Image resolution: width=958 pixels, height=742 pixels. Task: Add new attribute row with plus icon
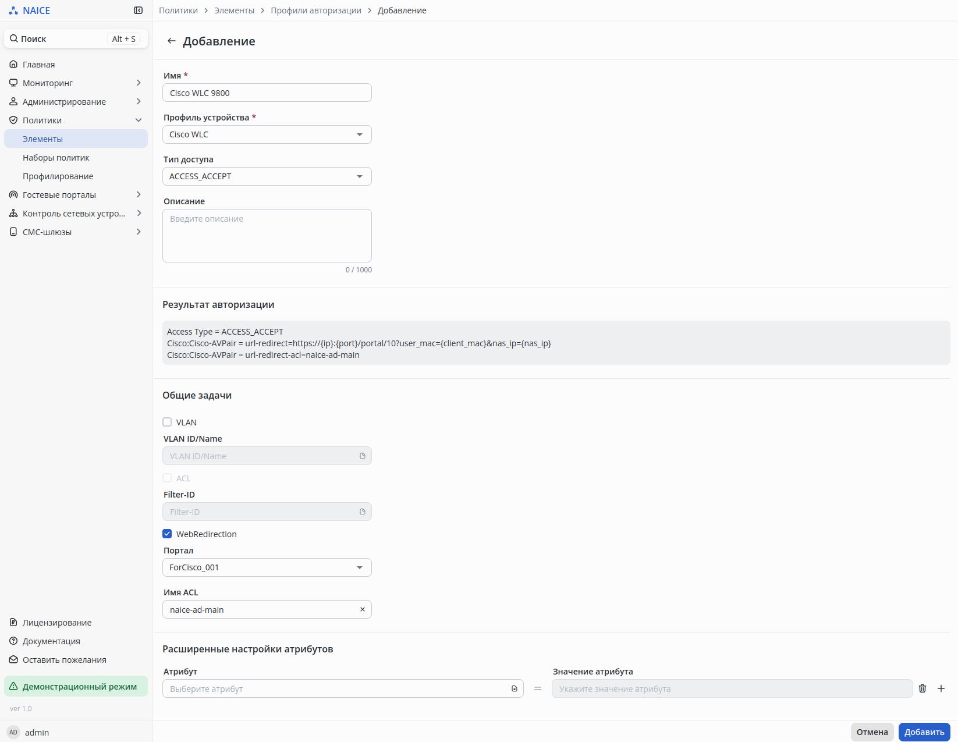pos(941,688)
